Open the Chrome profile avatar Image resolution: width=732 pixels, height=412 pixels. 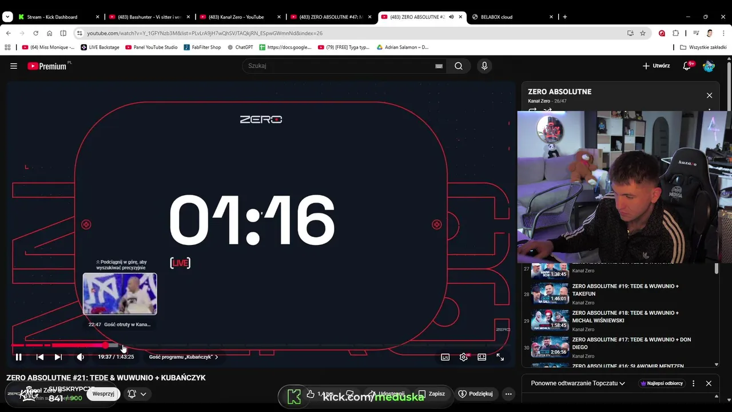tap(710, 33)
